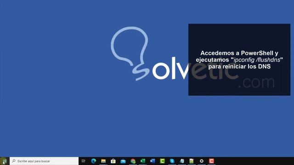Open the red Camtasia recorder taskbar icon
This screenshot has width=294, height=165.
coord(211,161)
